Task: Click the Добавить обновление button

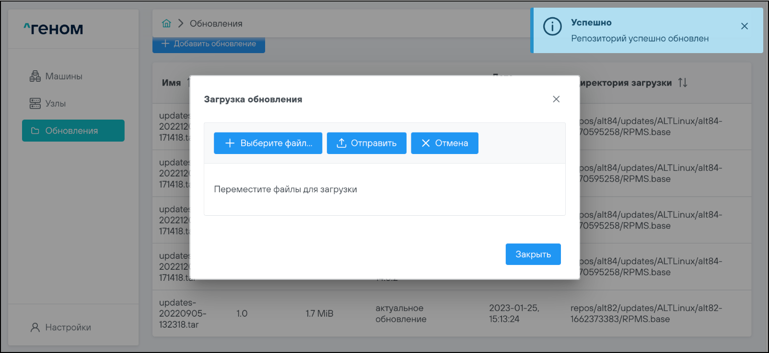Action: (x=209, y=44)
